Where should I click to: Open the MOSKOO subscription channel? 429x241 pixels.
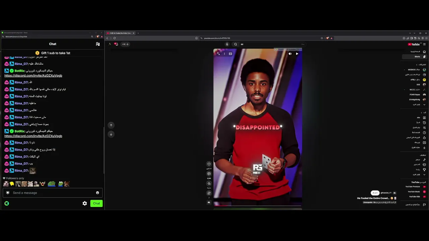pyautogui.click(x=414, y=70)
